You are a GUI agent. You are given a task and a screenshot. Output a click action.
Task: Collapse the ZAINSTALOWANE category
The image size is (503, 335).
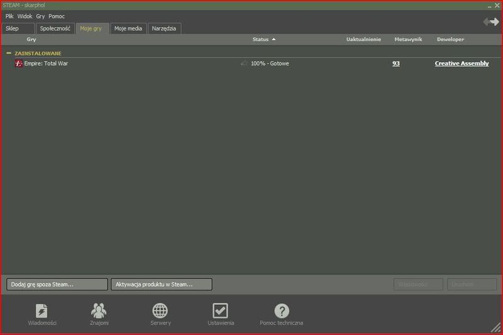click(x=9, y=53)
